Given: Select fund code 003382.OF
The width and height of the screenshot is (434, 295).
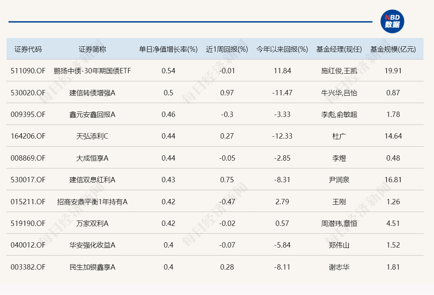Looking at the screenshot, I should coord(28,267).
